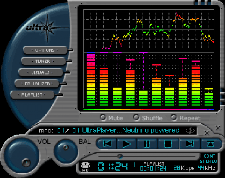Open the PLAYLIST panel
This screenshot has height=178, width=225.
32,95
